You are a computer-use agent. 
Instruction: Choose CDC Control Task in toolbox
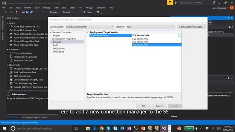[x=22, y=76]
